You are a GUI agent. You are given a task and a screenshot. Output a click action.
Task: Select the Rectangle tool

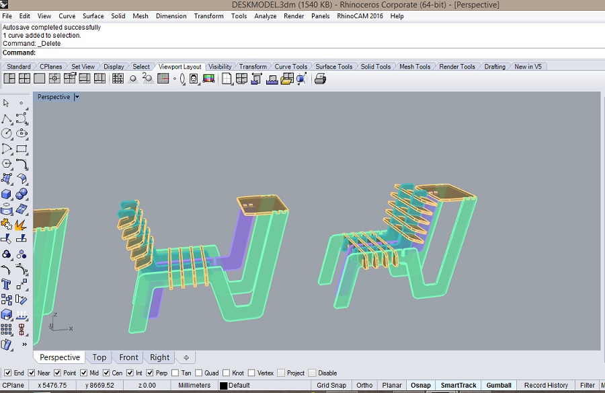point(22,149)
